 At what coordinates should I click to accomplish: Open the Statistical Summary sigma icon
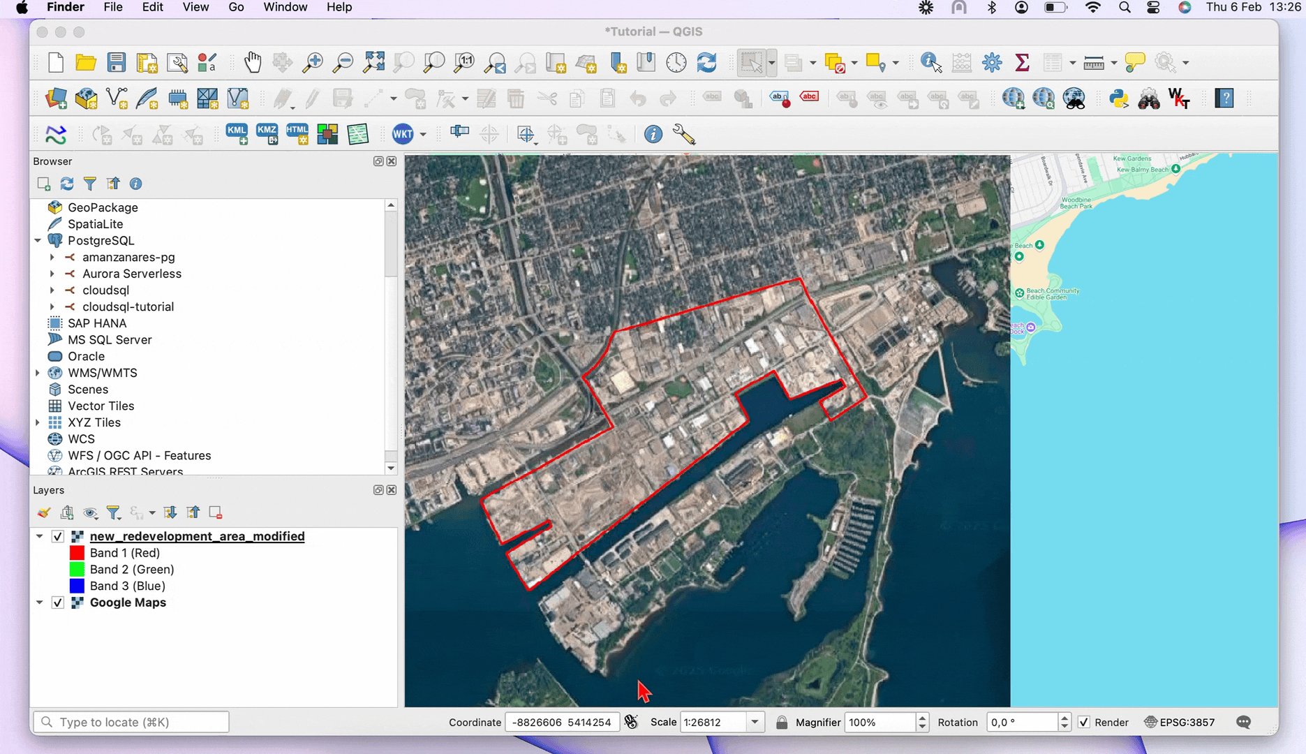[x=1022, y=63]
